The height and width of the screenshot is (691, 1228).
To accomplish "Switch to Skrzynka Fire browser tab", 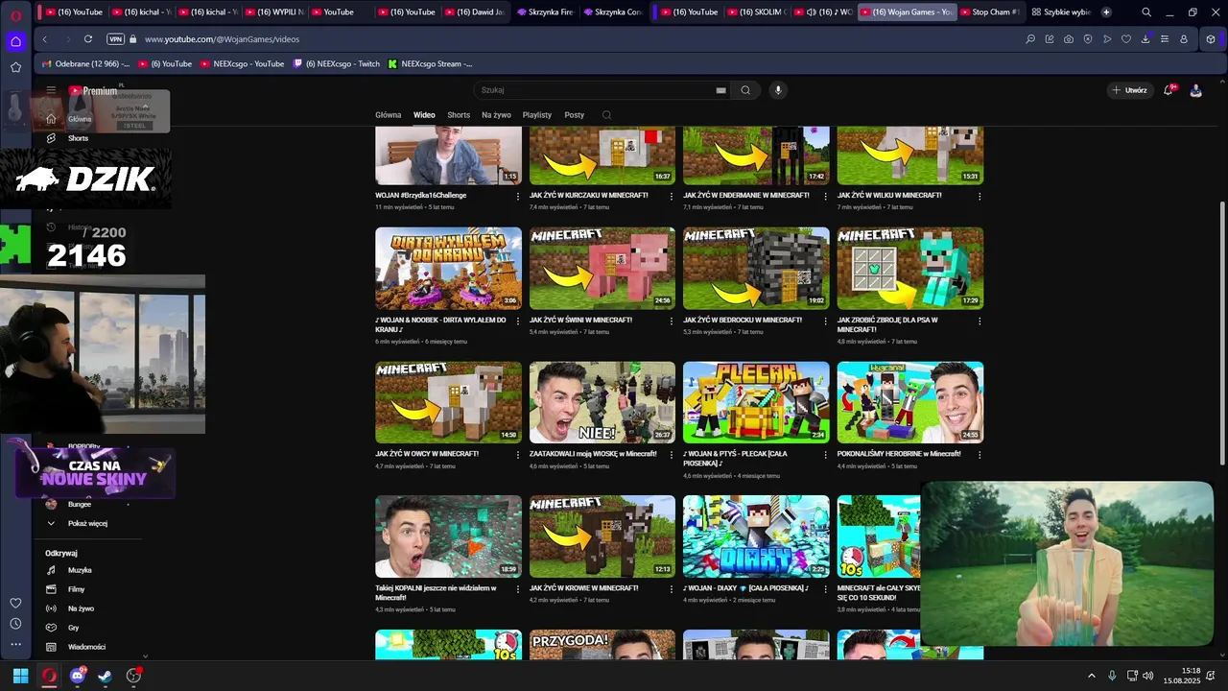I will click(544, 12).
